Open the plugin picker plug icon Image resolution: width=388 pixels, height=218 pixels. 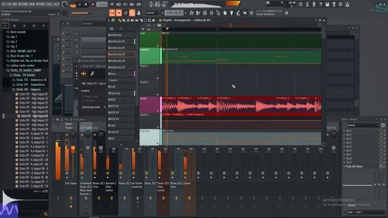pos(232,13)
